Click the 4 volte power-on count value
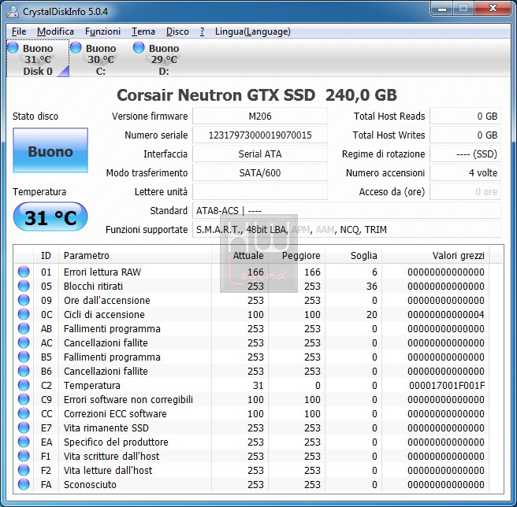Viewport: 517px width, 507px height. coord(465,172)
